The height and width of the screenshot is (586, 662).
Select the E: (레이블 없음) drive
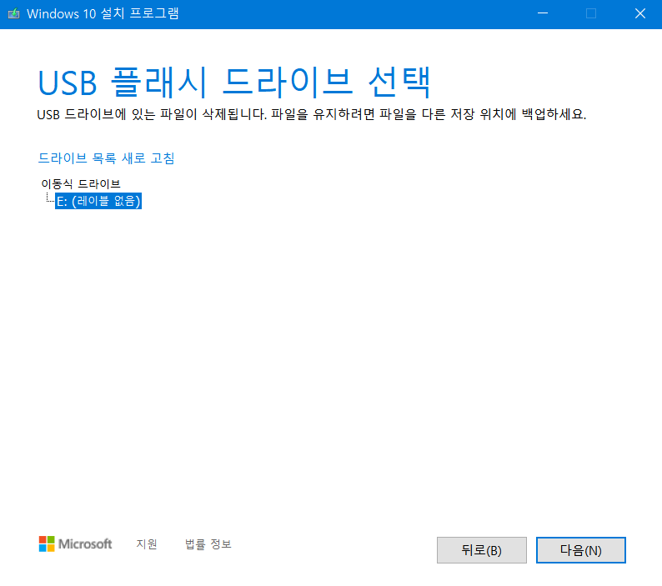point(98,201)
